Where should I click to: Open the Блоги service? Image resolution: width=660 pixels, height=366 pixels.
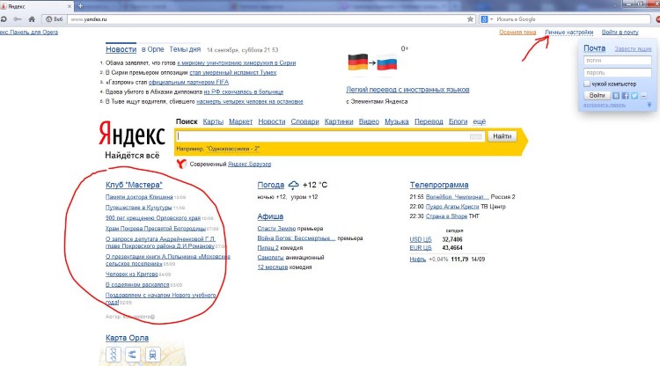pyautogui.click(x=458, y=121)
